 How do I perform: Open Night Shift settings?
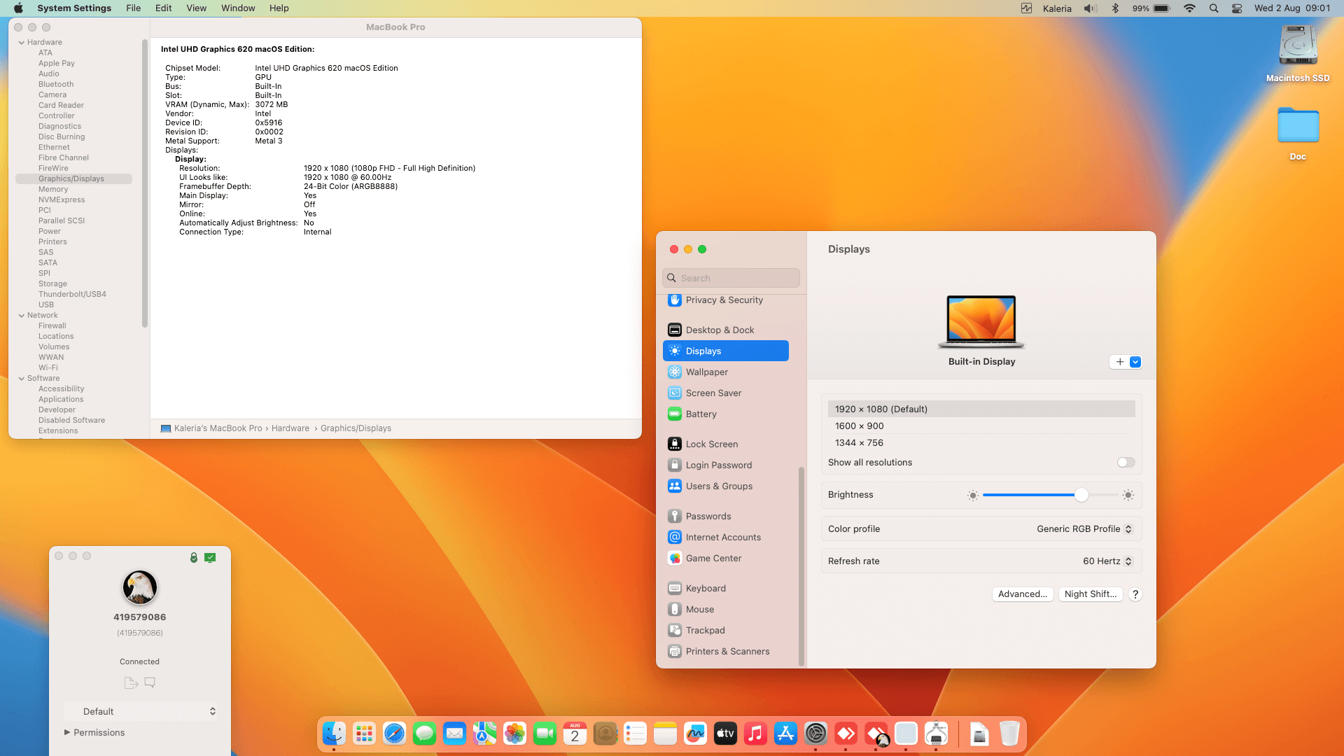1090,594
